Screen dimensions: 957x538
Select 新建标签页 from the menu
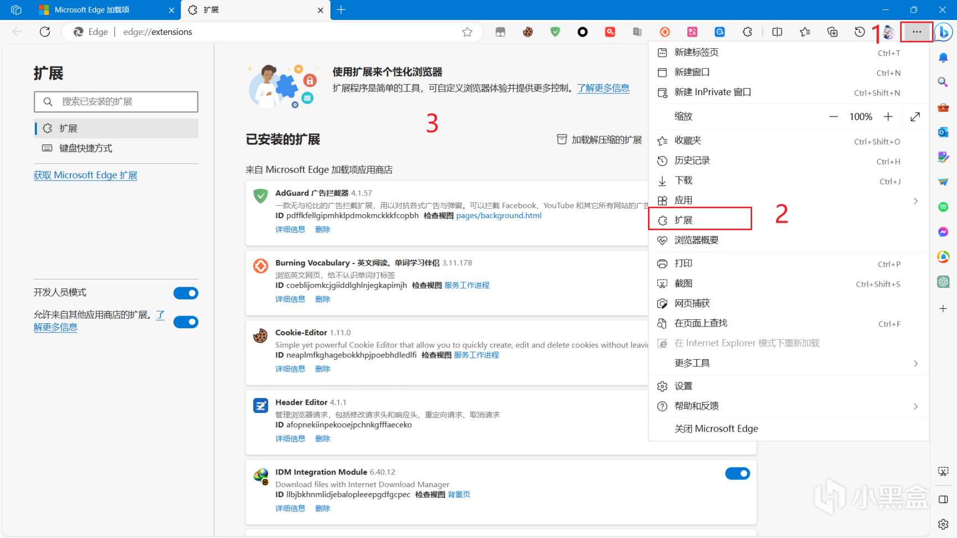788,53
